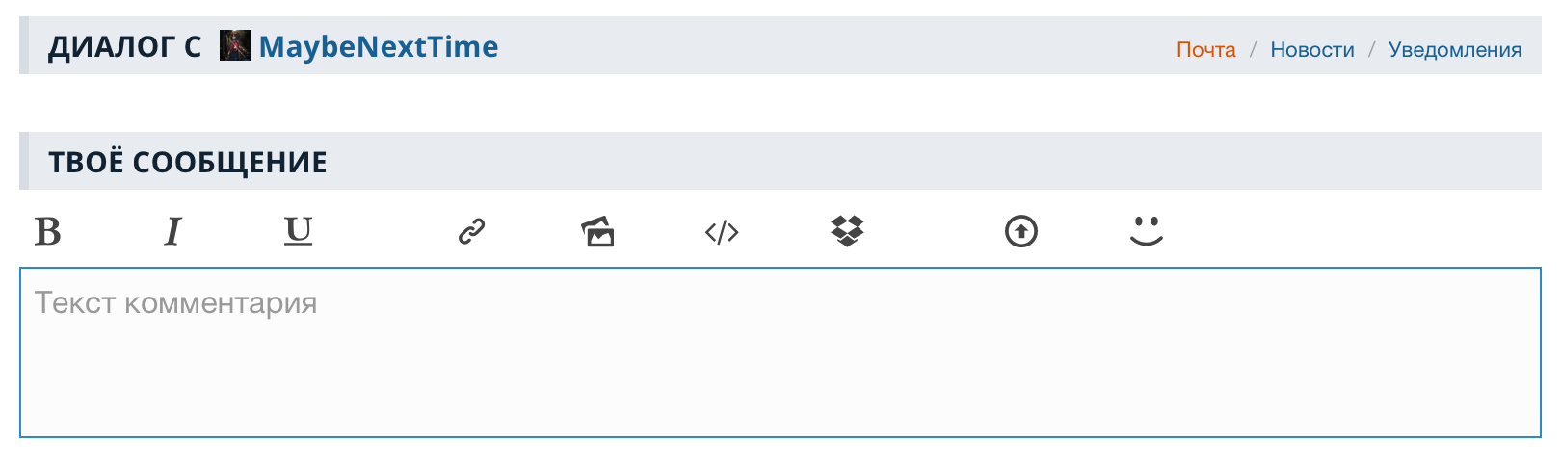Click the ДИАЛОГ С heading text
Image resolution: width=1561 pixels, height=467 pixels.
pos(125,46)
